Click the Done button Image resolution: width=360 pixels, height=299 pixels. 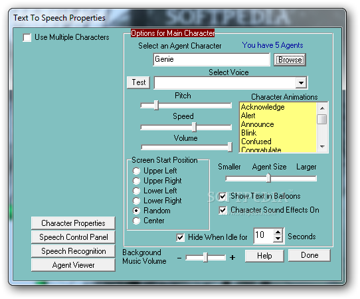[310, 255]
